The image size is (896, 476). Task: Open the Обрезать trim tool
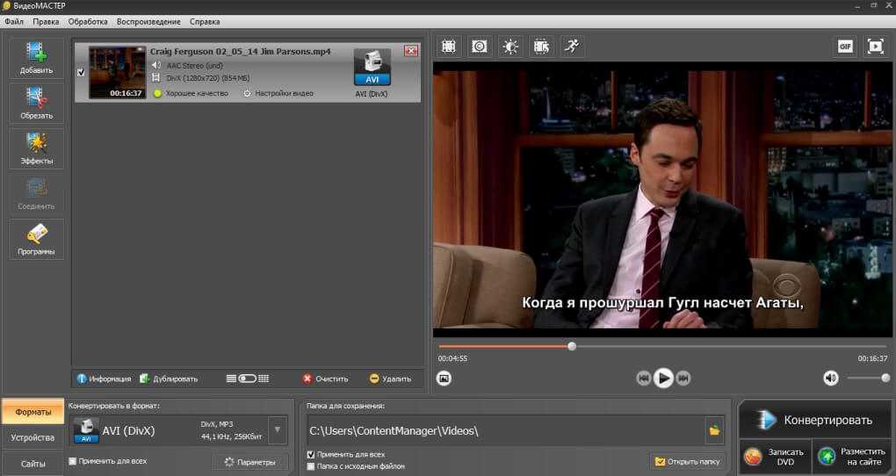[36, 102]
